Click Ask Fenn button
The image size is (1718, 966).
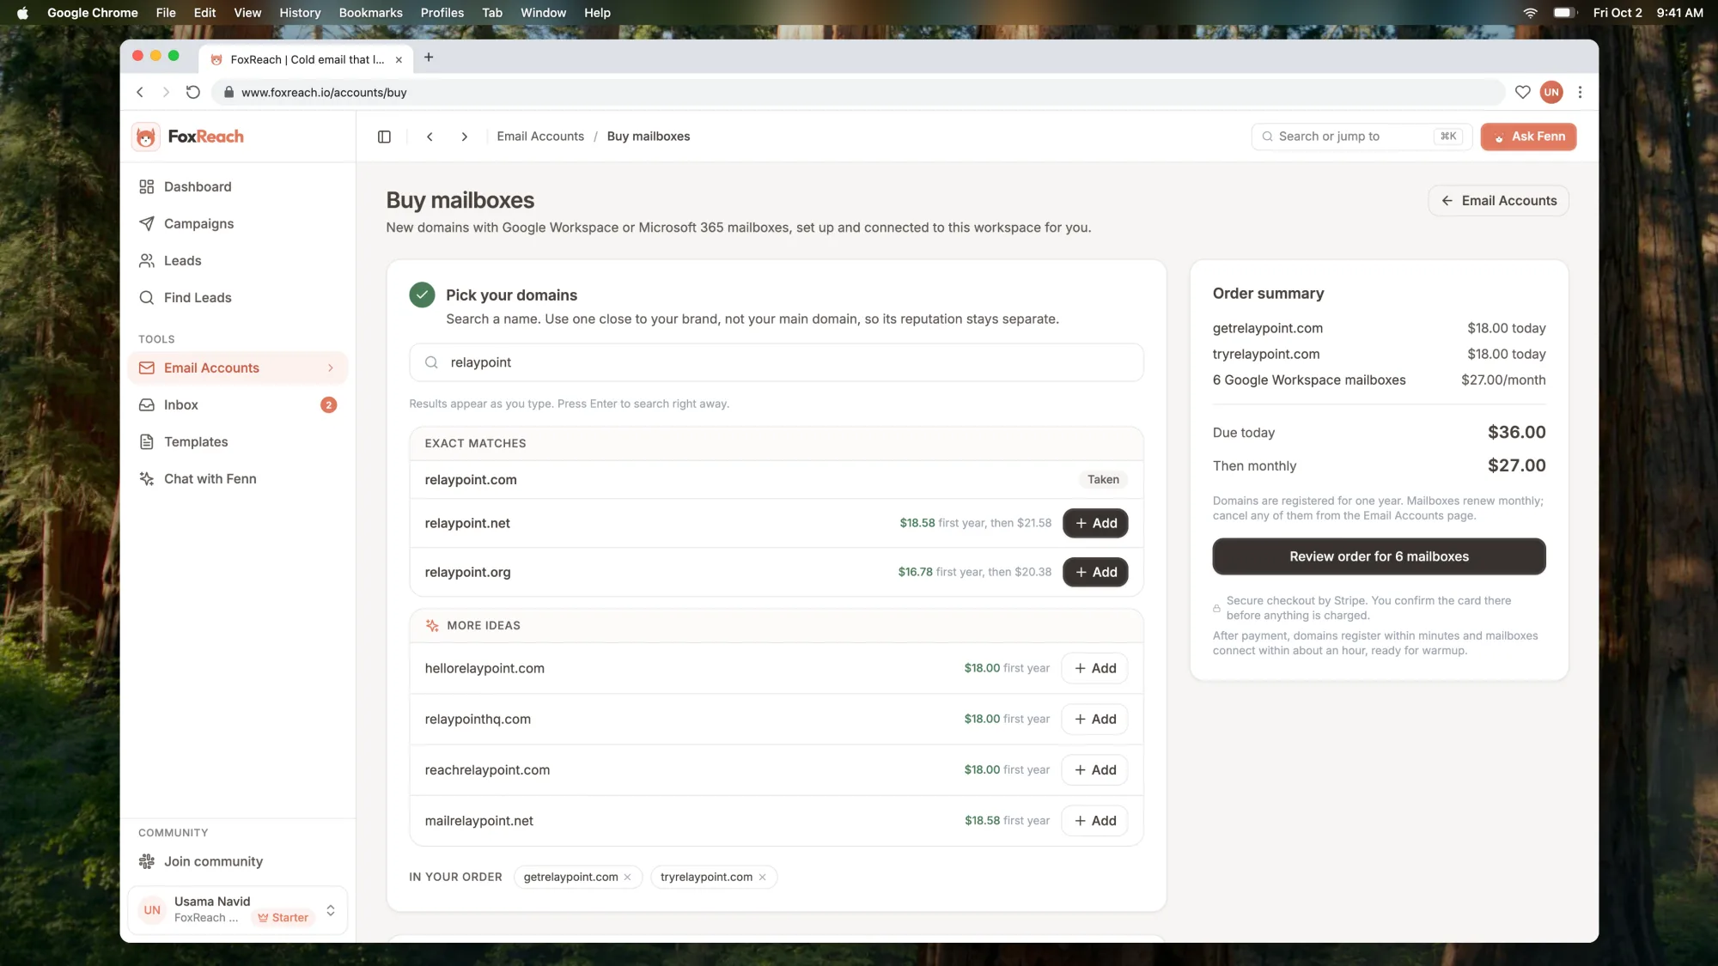[x=1528, y=137]
